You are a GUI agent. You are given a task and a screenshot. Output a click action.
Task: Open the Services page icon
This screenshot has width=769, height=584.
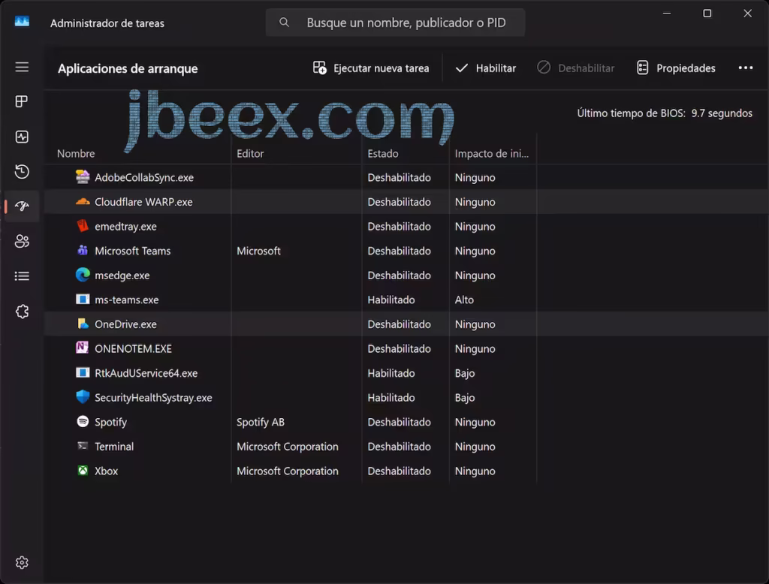click(22, 312)
